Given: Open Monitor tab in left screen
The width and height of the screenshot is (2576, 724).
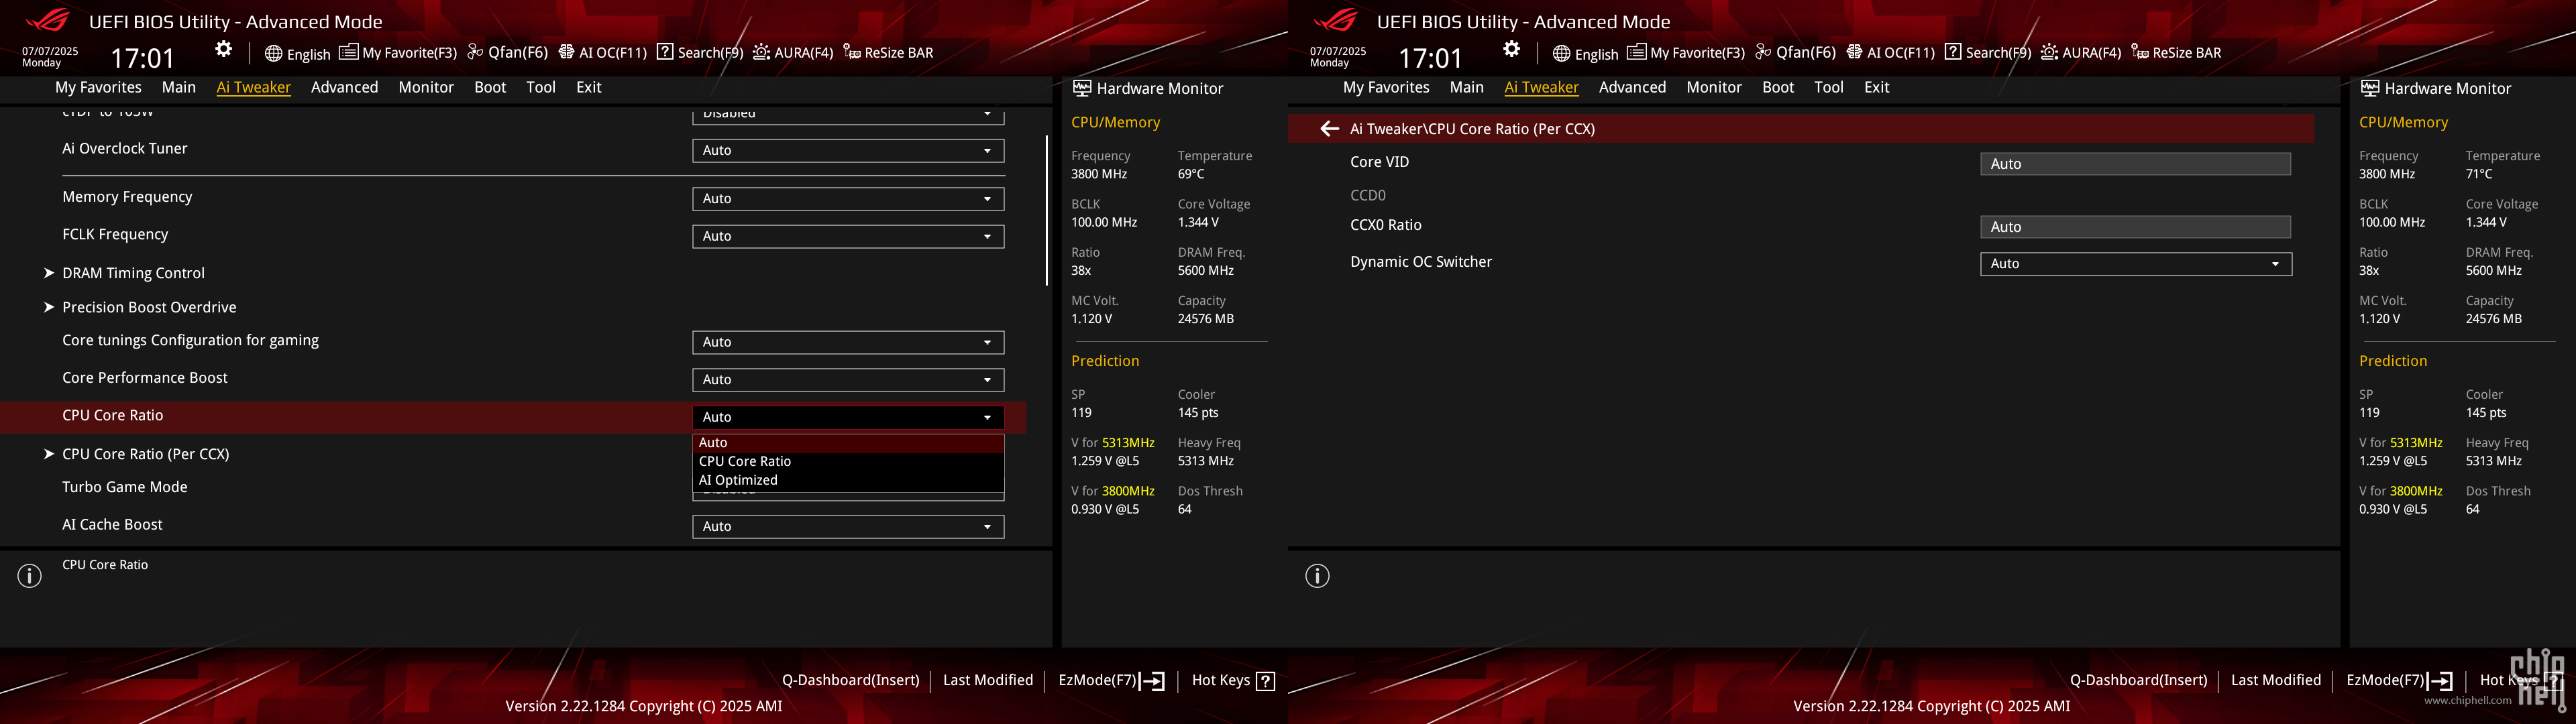Looking at the screenshot, I should click(426, 88).
